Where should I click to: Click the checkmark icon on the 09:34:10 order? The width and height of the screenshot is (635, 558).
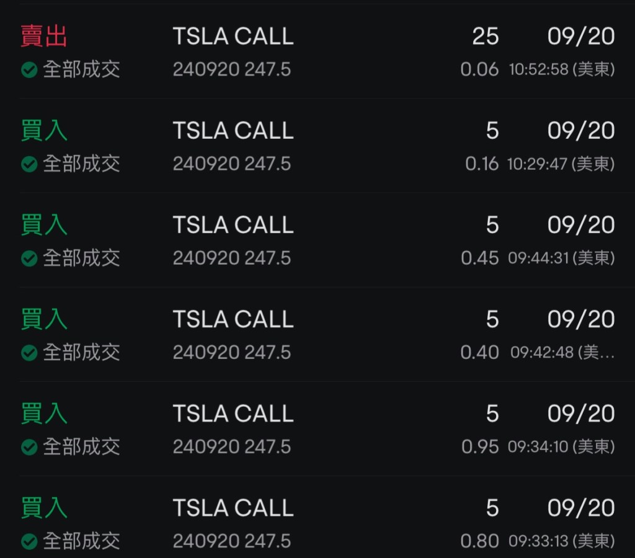[29, 447]
